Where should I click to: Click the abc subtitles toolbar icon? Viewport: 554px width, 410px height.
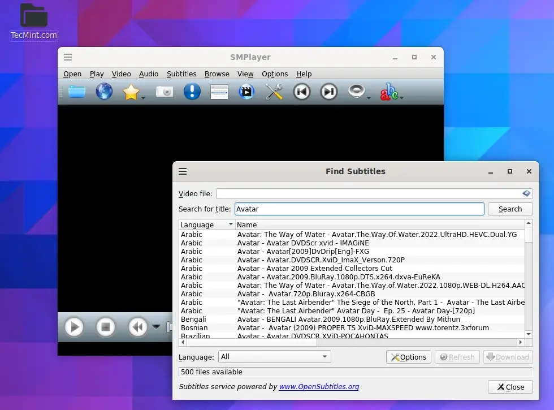[389, 92]
